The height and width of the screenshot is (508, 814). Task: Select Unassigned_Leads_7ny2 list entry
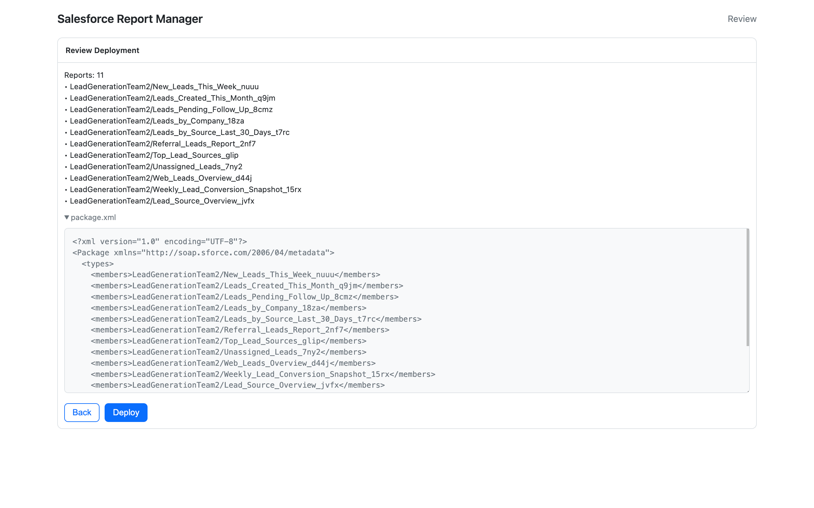pyautogui.click(x=156, y=167)
